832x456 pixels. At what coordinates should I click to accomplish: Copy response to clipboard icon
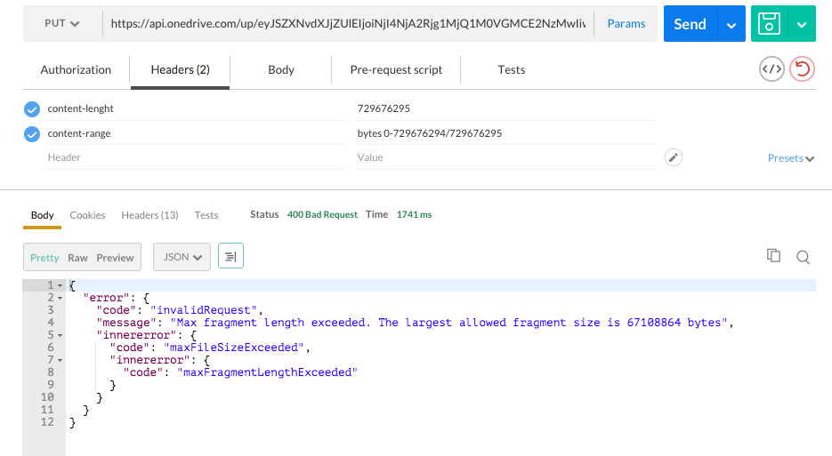(x=773, y=256)
